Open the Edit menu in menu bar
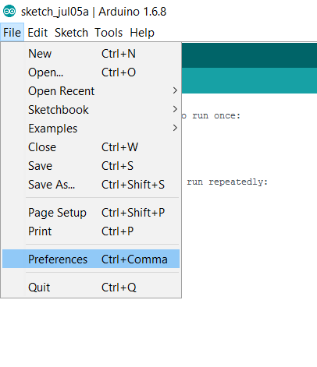Image resolution: width=317 pixels, height=367 pixels. [x=37, y=33]
